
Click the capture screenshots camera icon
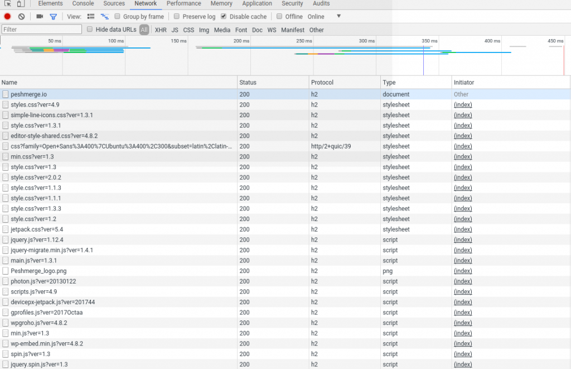click(x=40, y=16)
